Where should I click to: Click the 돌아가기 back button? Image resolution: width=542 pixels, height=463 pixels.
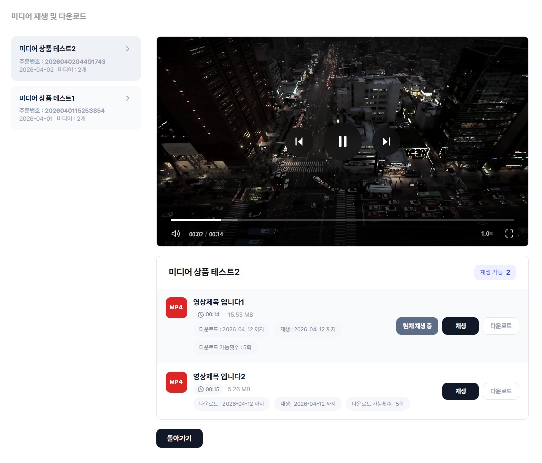pyautogui.click(x=179, y=438)
